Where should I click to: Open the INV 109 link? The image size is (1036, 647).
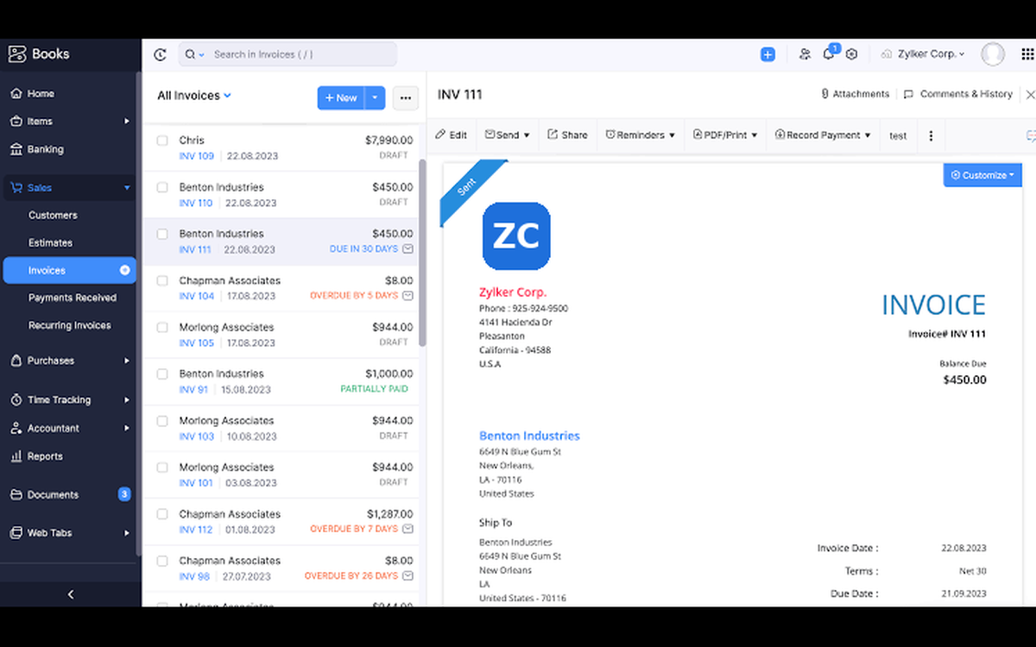pyautogui.click(x=197, y=157)
